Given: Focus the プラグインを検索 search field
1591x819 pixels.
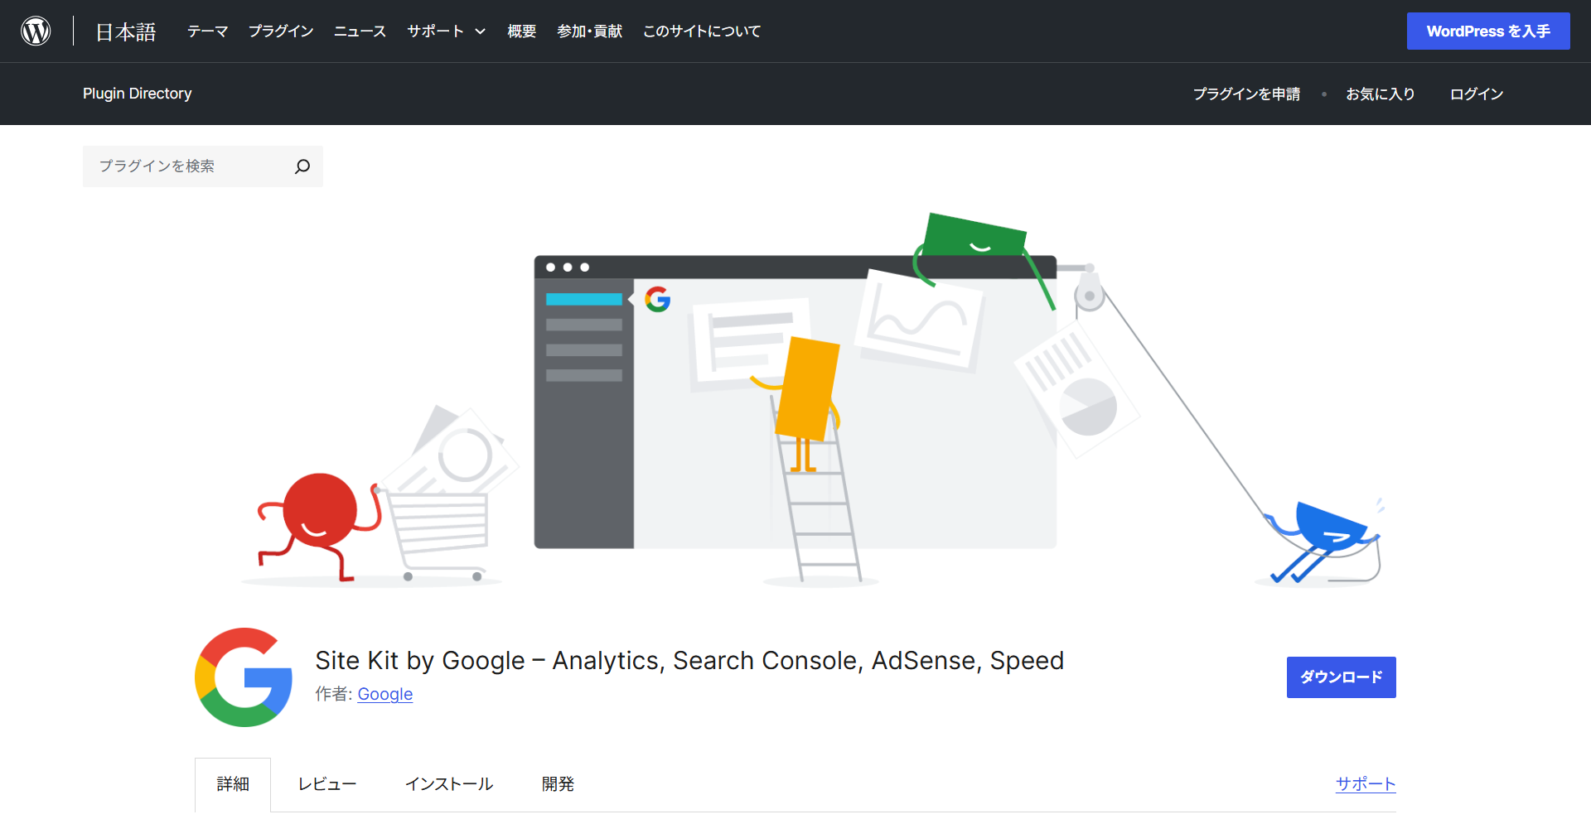Looking at the screenshot, I should [191, 166].
